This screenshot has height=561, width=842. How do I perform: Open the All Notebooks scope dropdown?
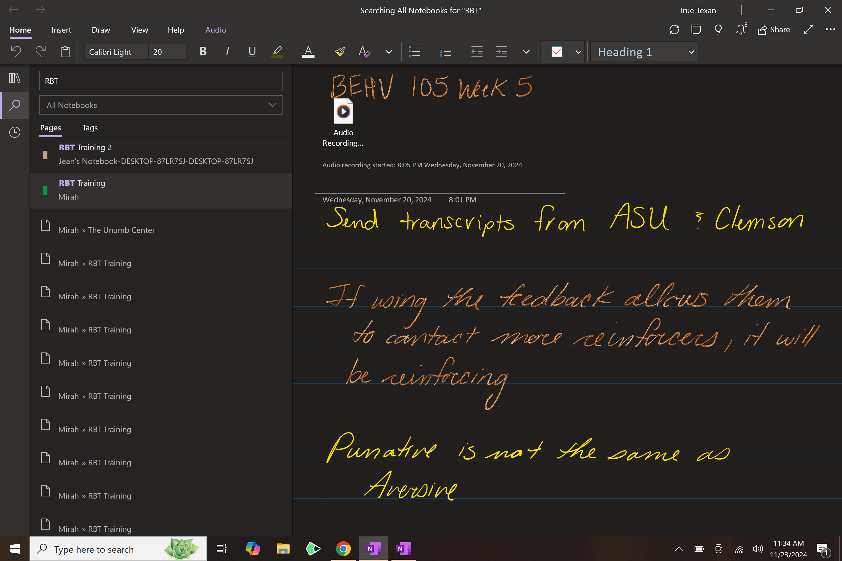[x=161, y=105]
